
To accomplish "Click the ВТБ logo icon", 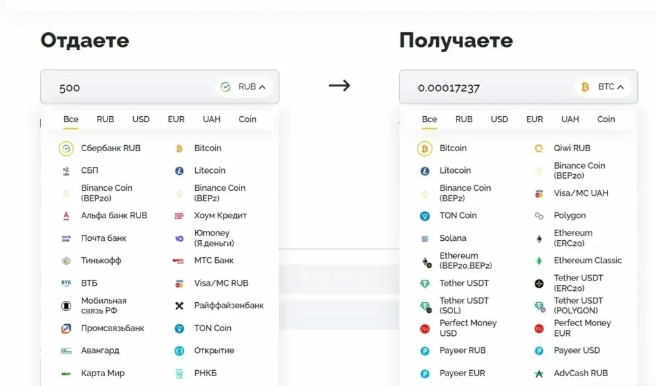I will click(x=66, y=283).
